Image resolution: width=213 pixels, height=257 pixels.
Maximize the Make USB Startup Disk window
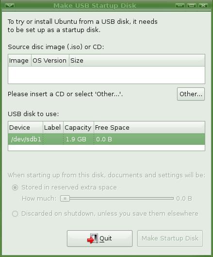coord(191,5)
